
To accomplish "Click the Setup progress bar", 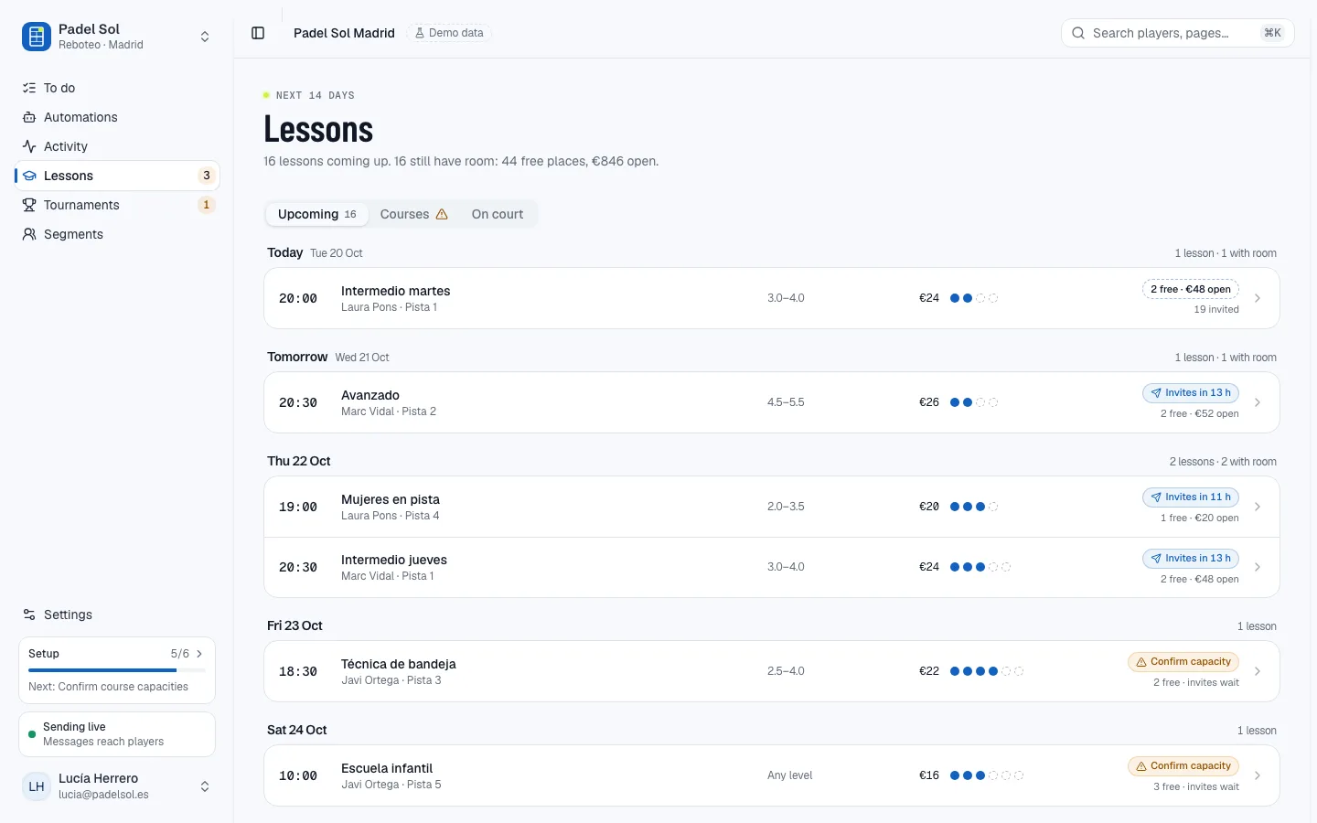I will tap(115, 670).
